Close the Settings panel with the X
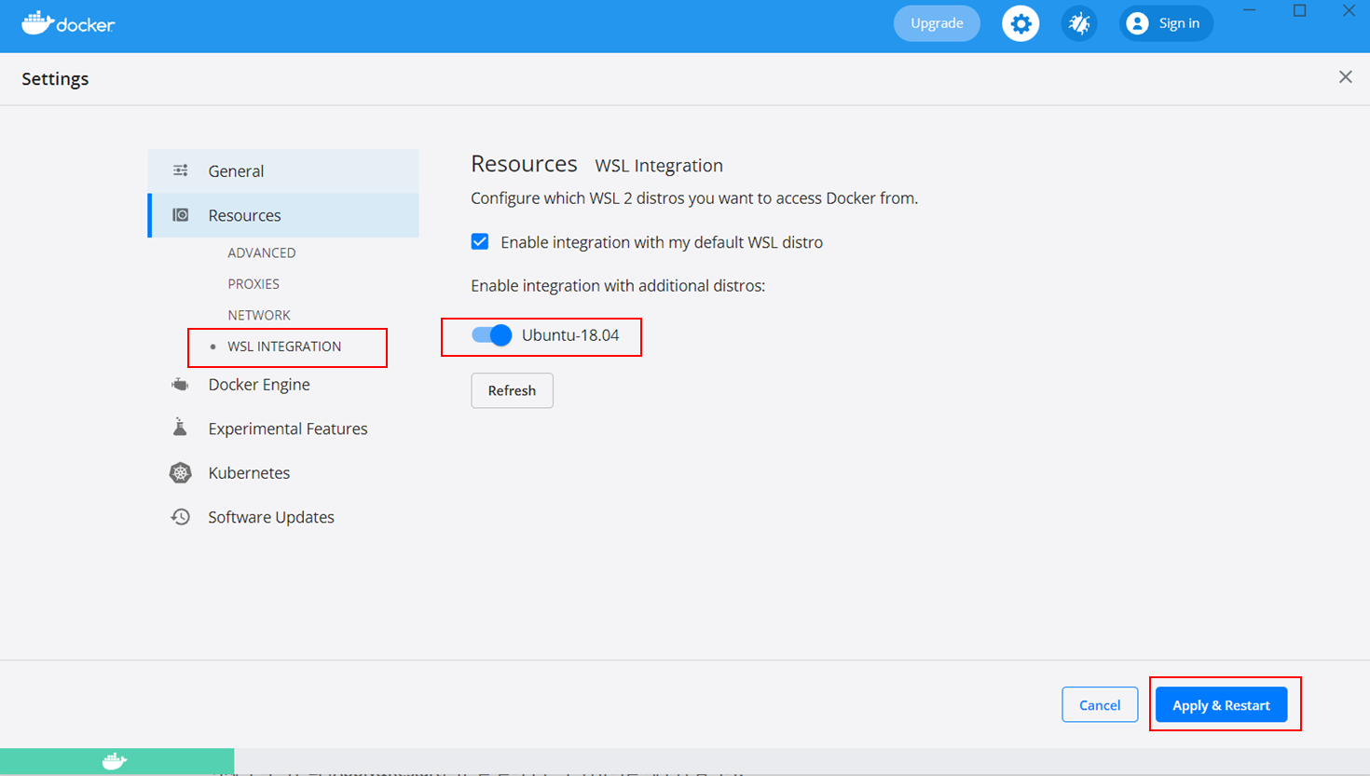The width and height of the screenshot is (1370, 776). [1345, 77]
